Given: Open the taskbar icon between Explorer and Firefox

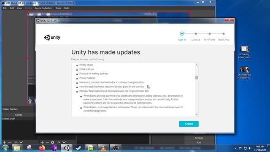Looking at the screenshot, I should tap(29, 148).
